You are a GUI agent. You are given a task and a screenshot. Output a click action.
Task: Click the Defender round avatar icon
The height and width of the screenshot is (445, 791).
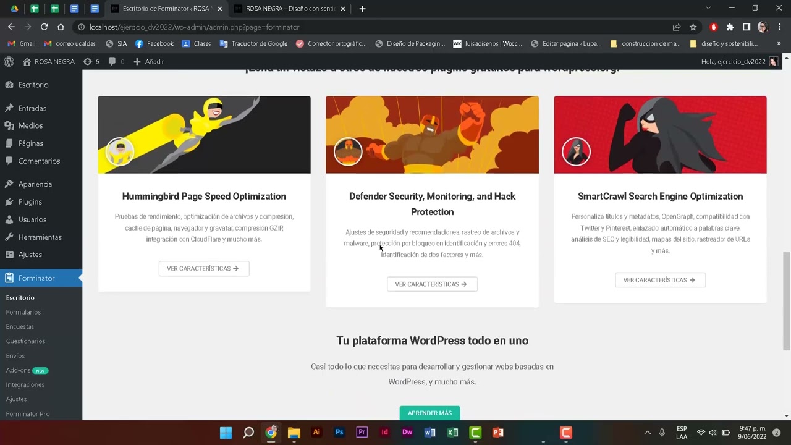tap(348, 151)
